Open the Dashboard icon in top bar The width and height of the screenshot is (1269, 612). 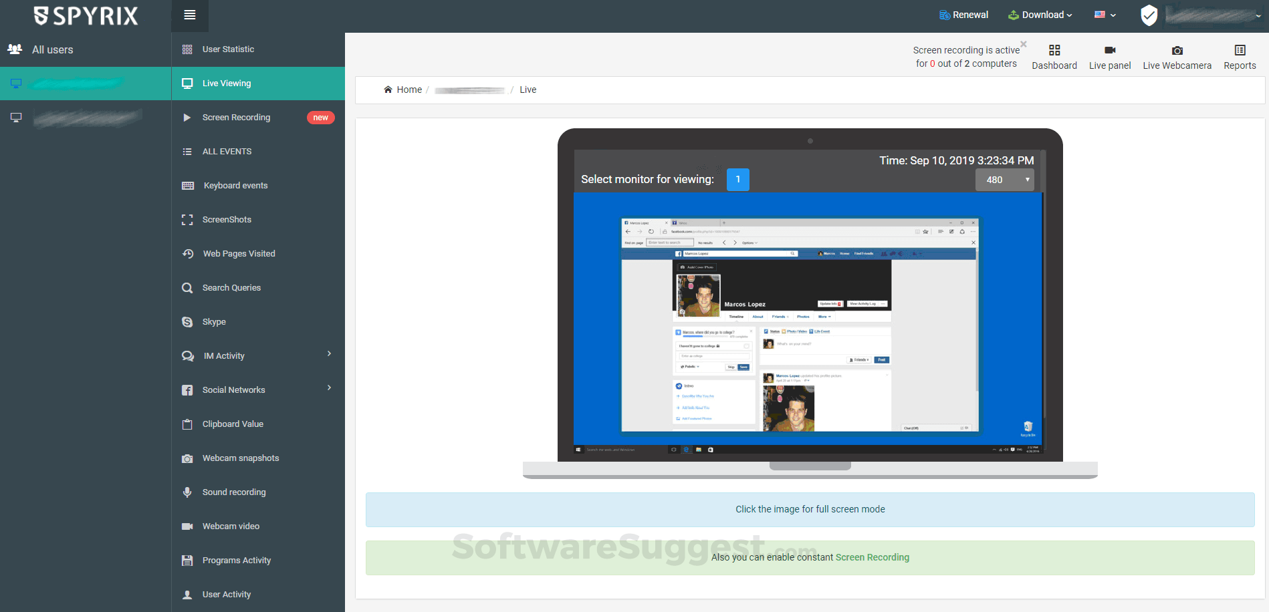(x=1054, y=51)
